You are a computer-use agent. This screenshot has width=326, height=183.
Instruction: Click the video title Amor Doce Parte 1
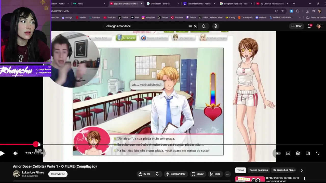(x=55, y=166)
